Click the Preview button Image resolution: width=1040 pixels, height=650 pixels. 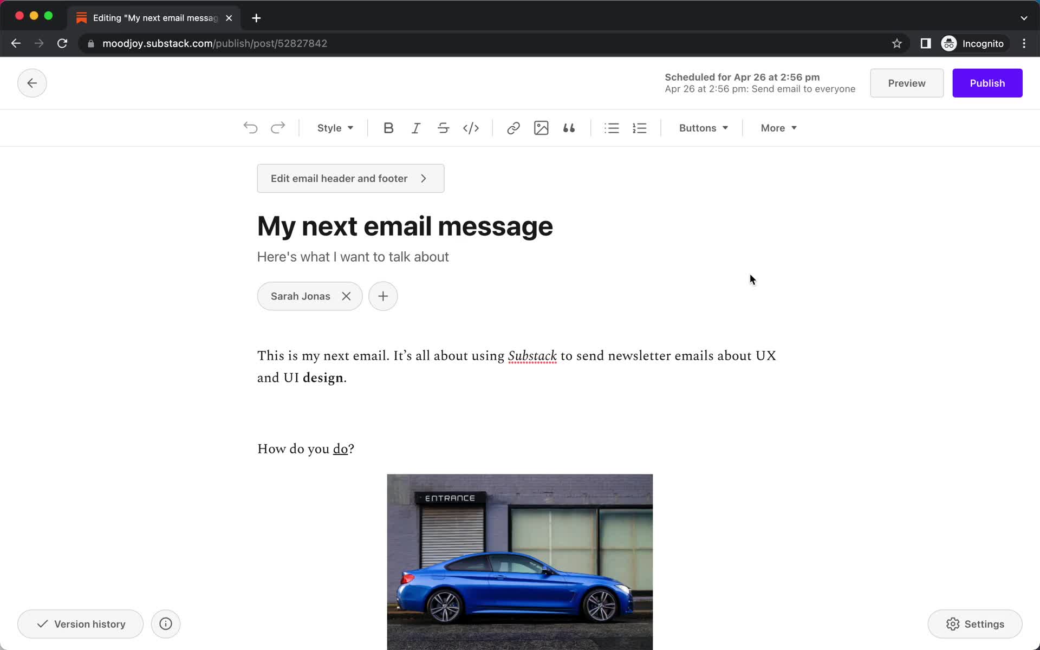point(906,83)
